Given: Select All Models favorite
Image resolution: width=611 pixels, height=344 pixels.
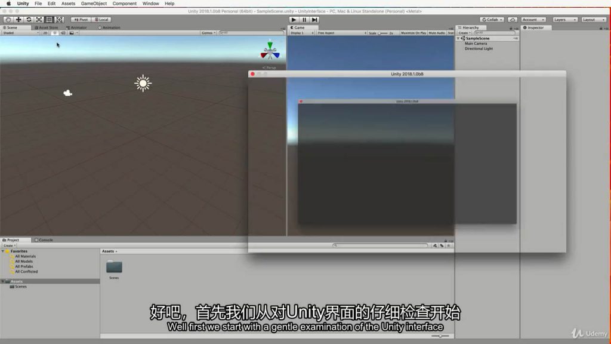Looking at the screenshot, I should (x=24, y=262).
